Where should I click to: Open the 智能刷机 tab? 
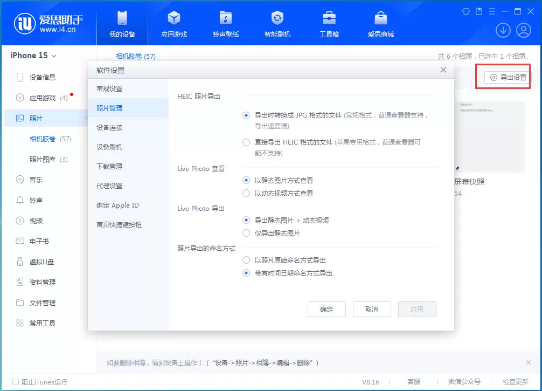(x=277, y=24)
